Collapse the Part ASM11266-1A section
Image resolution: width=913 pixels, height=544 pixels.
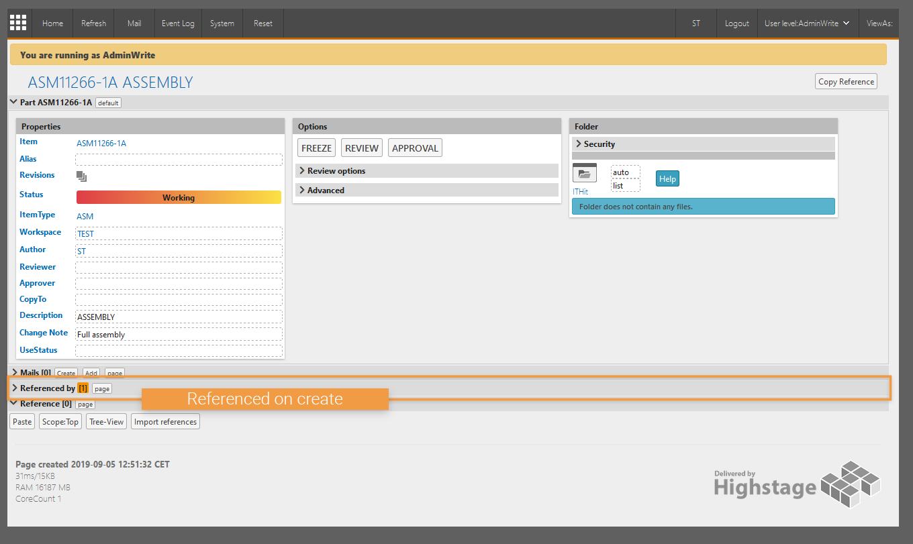[x=13, y=102]
